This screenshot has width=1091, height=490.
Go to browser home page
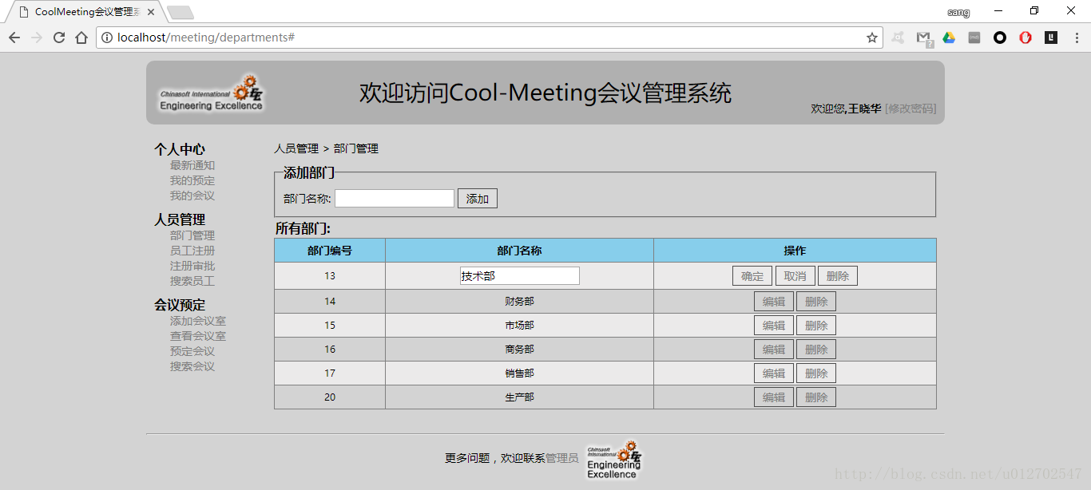81,38
